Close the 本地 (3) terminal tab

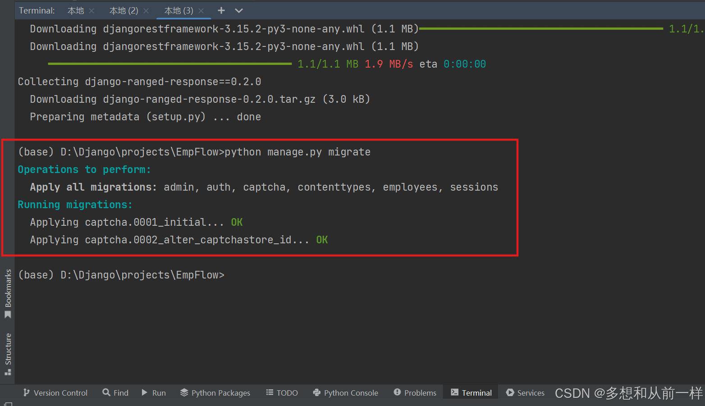201,10
